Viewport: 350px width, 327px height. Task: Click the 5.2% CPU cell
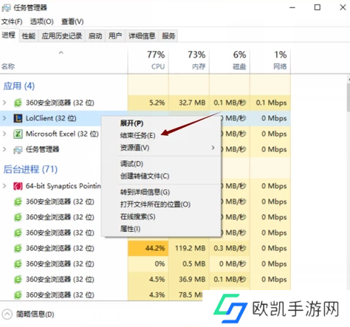point(148,103)
